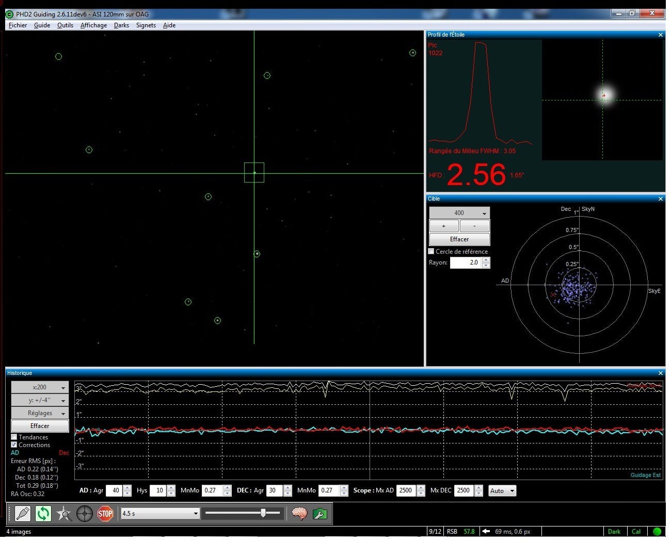The image size is (671, 543).
Task: Click the USB connect equipment icon
Action: click(23, 513)
